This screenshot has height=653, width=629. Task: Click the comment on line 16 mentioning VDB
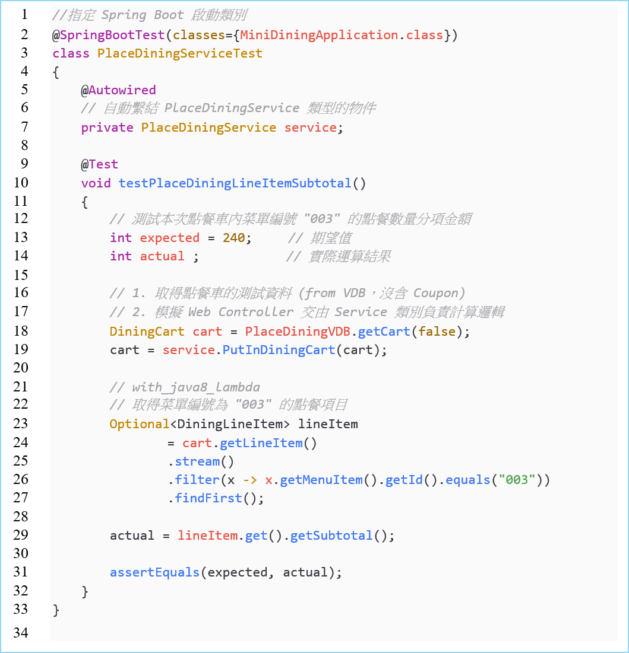(287, 293)
